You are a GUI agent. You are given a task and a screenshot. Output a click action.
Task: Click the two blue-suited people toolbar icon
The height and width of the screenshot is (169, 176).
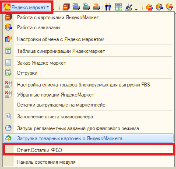108,7
